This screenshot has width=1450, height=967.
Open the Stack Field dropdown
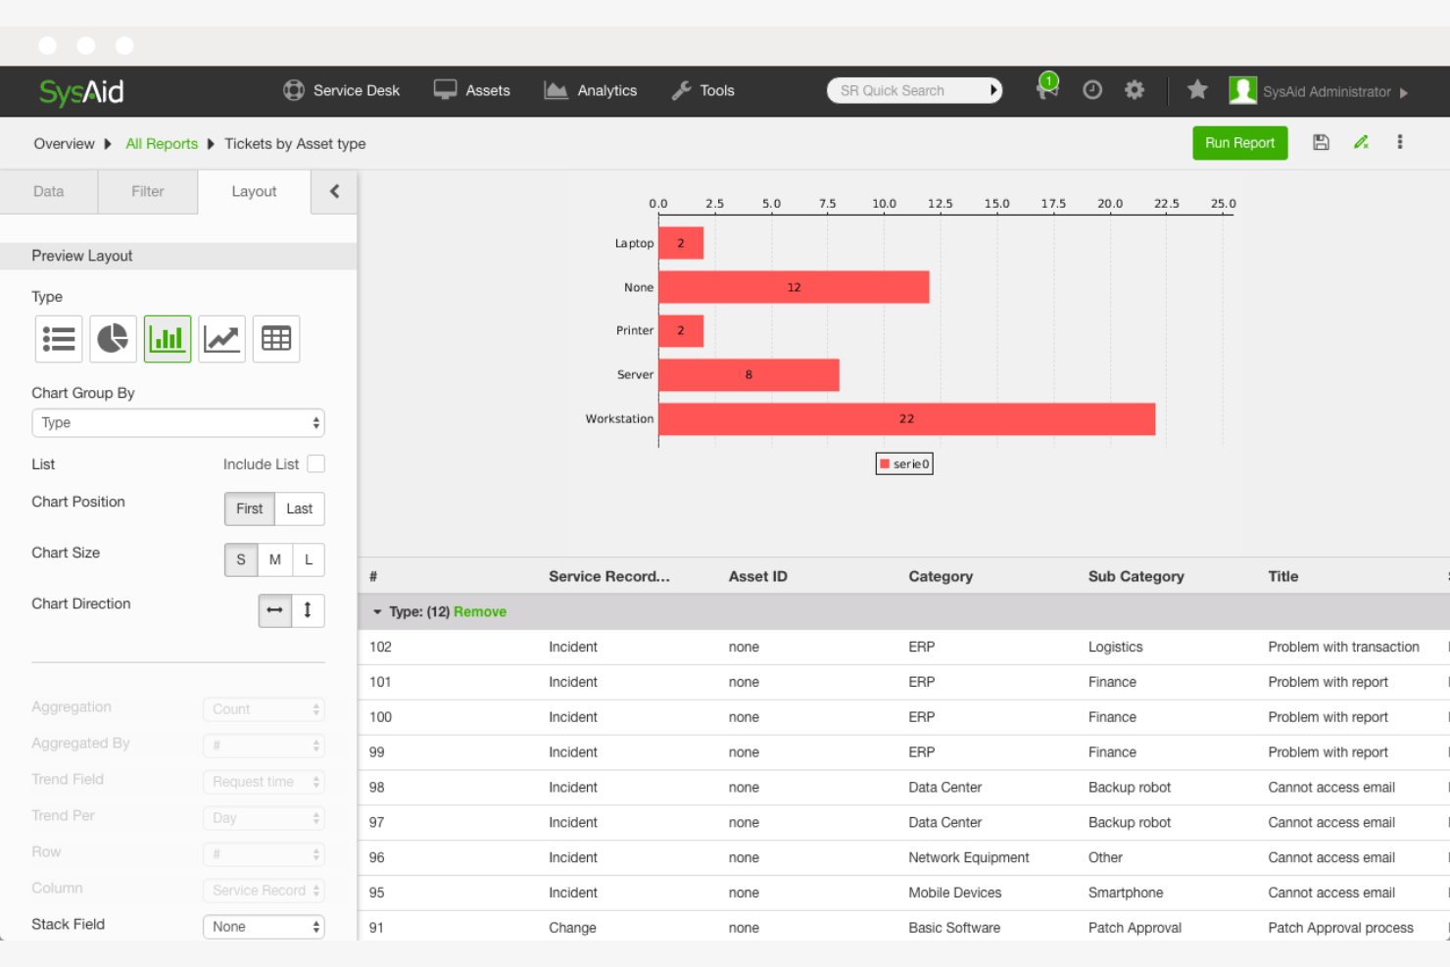point(263,926)
